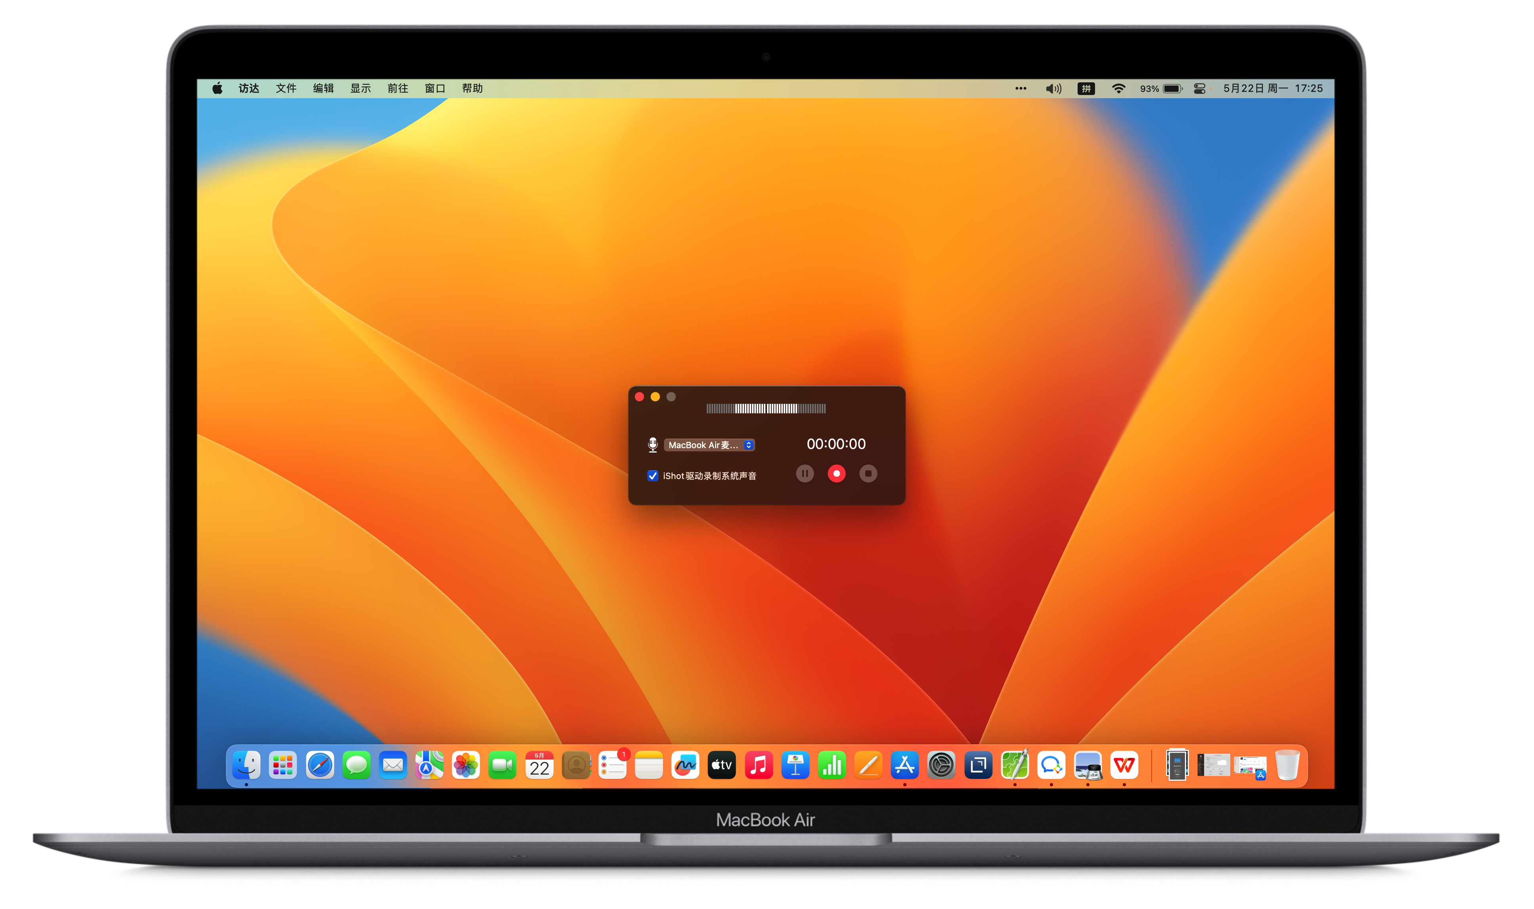1534x909 pixels.
Task: Open Keynote from the Dock
Action: (796, 765)
